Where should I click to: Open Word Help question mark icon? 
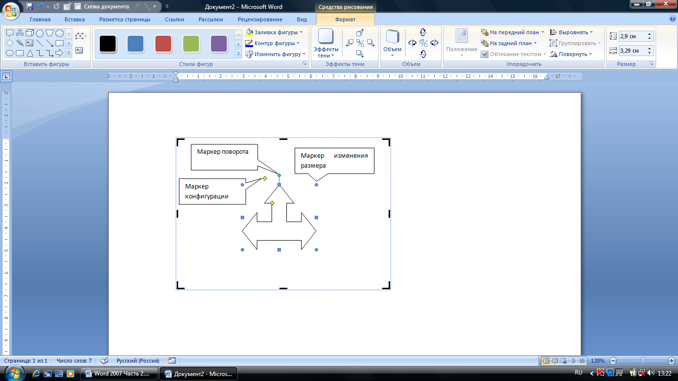point(672,19)
